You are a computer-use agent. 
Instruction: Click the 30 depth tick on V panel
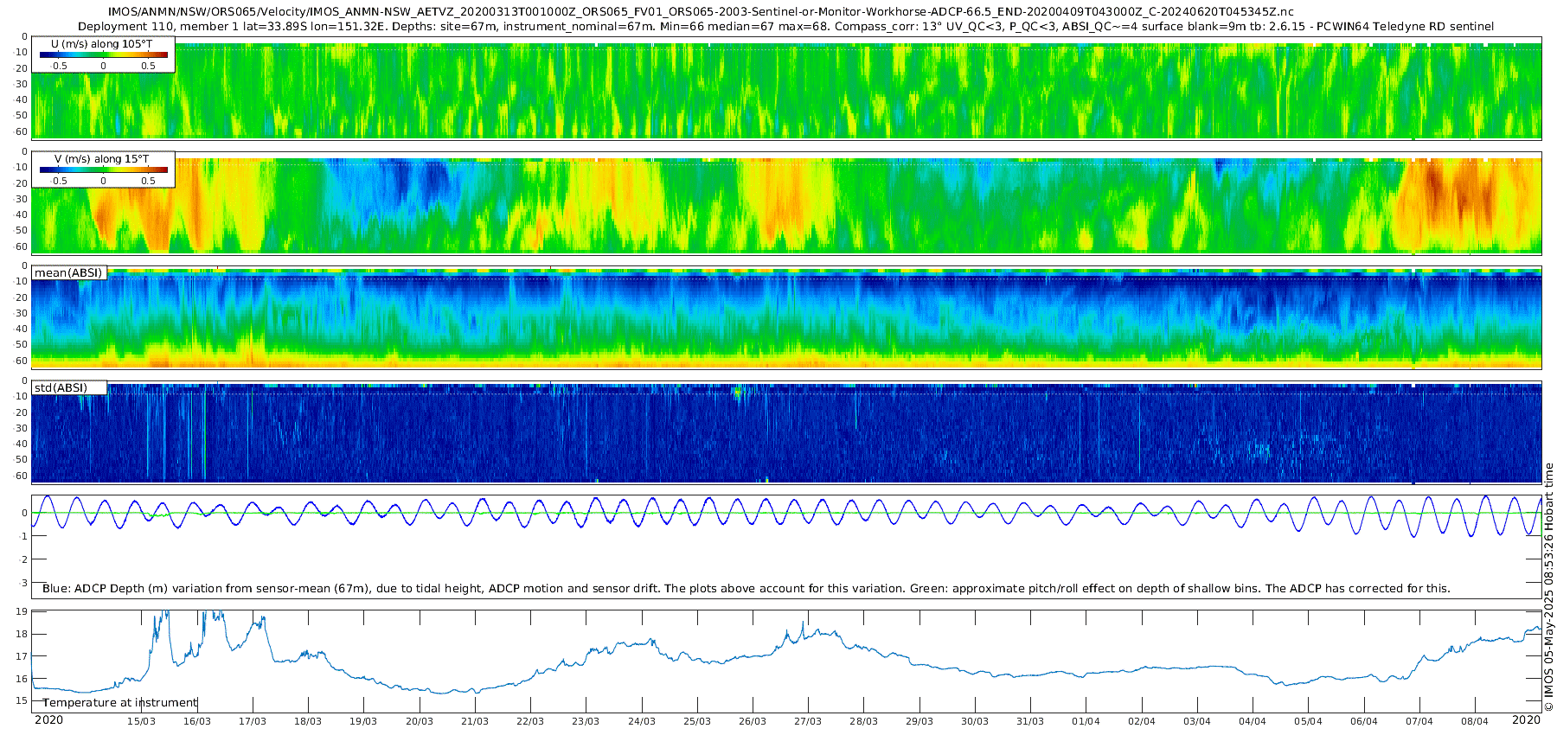(22, 199)
